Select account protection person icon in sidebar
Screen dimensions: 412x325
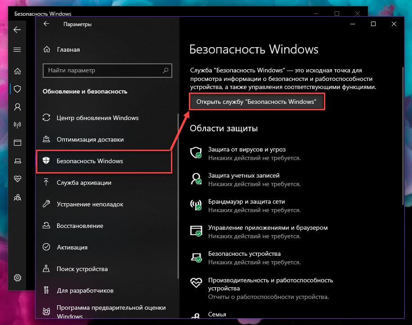click(18, 107)
